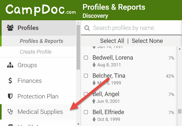Click the Select All link
The width and height of the screenshot is (182, 126).
point(112,41)
